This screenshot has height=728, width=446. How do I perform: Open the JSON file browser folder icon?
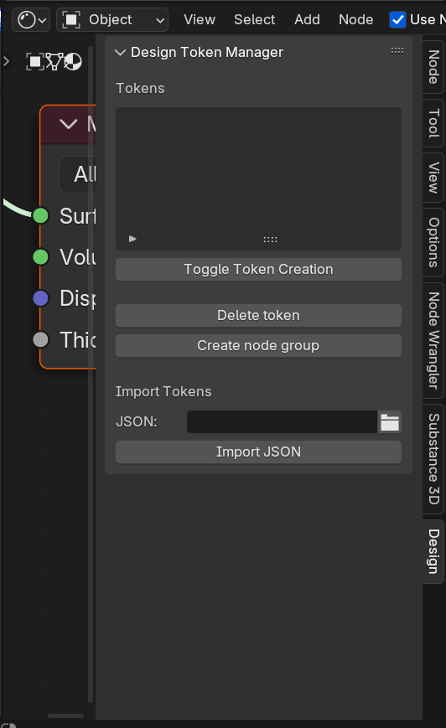pyautogui.click(x=390, y=422)
